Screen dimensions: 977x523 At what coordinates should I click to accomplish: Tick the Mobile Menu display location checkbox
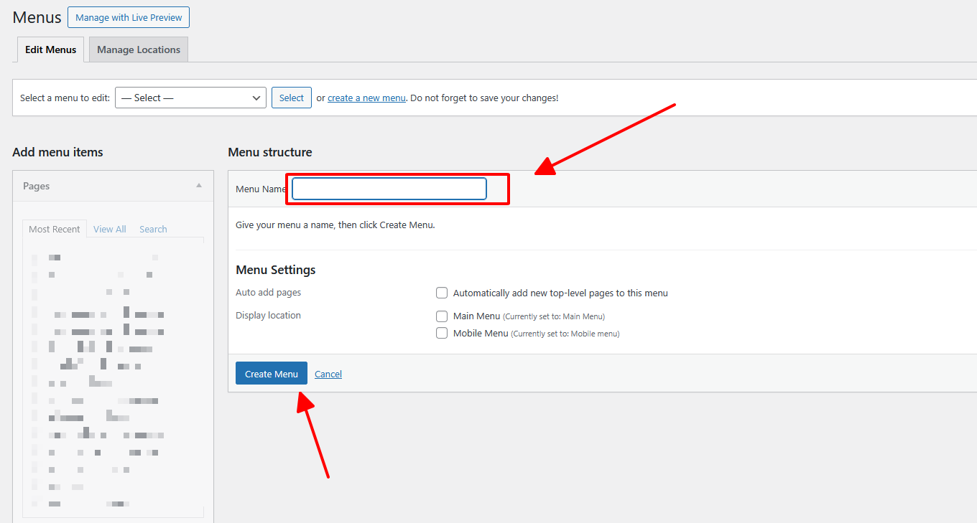[442, 333]
